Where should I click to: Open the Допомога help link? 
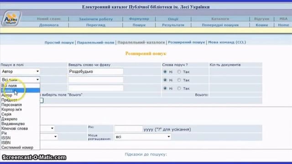click(49, 25)
